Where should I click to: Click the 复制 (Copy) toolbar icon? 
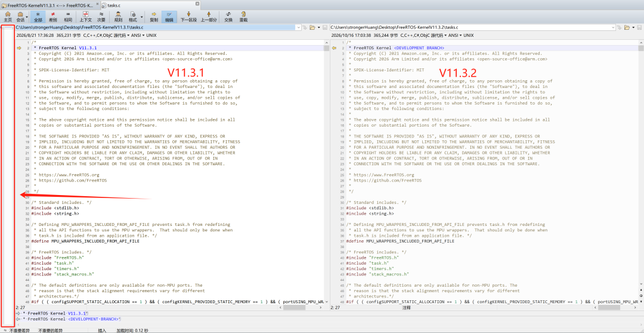(x=154, y=17)
